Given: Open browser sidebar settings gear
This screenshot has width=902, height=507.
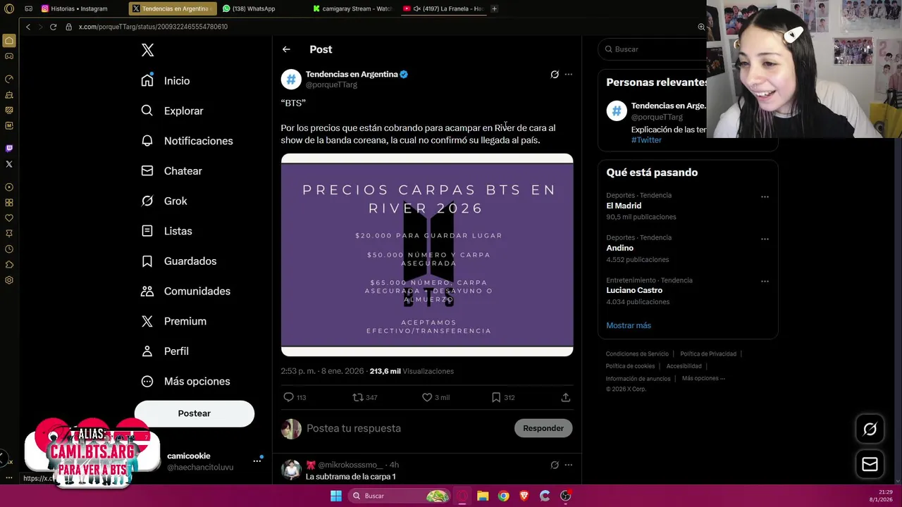Looking at the screenshot, I should point(9,280).
